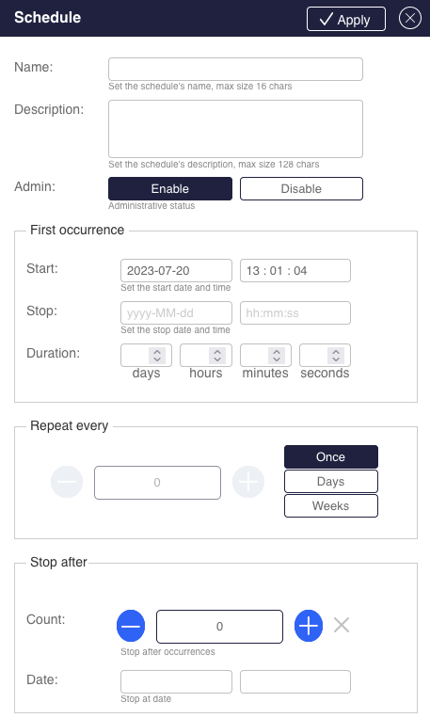Select the Once repeat option
This screenshot has width=430, height=718.
(331, 456)
